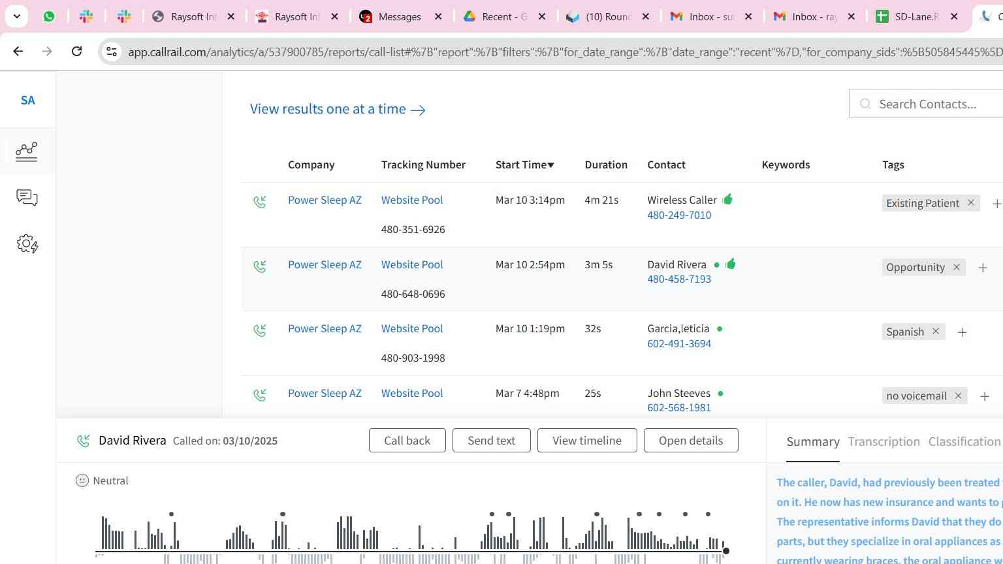The image size is (1003, 564).
Task: Click inbound call icon for Wireless Caller row
Action: point(260,202)
